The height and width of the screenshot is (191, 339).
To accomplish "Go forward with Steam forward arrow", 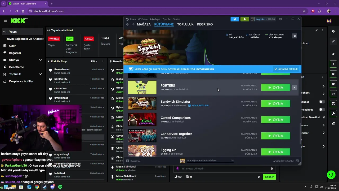I will pyautogui.click(x=133, y=24).
